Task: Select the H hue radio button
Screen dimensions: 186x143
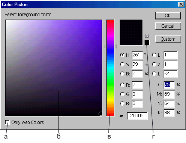Action: (x=122, y=55)
